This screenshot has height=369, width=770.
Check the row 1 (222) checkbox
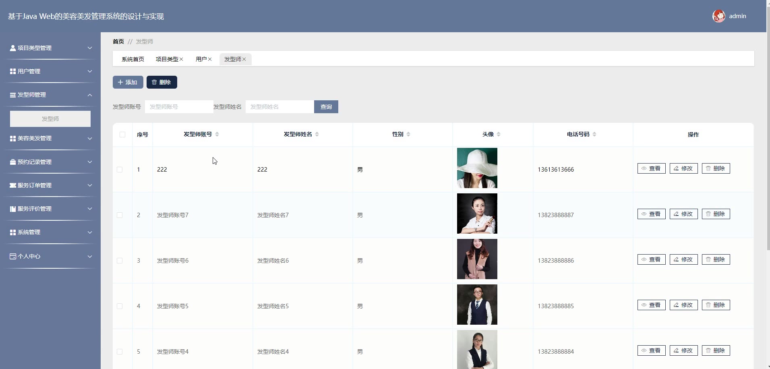[x=120, y=170]
